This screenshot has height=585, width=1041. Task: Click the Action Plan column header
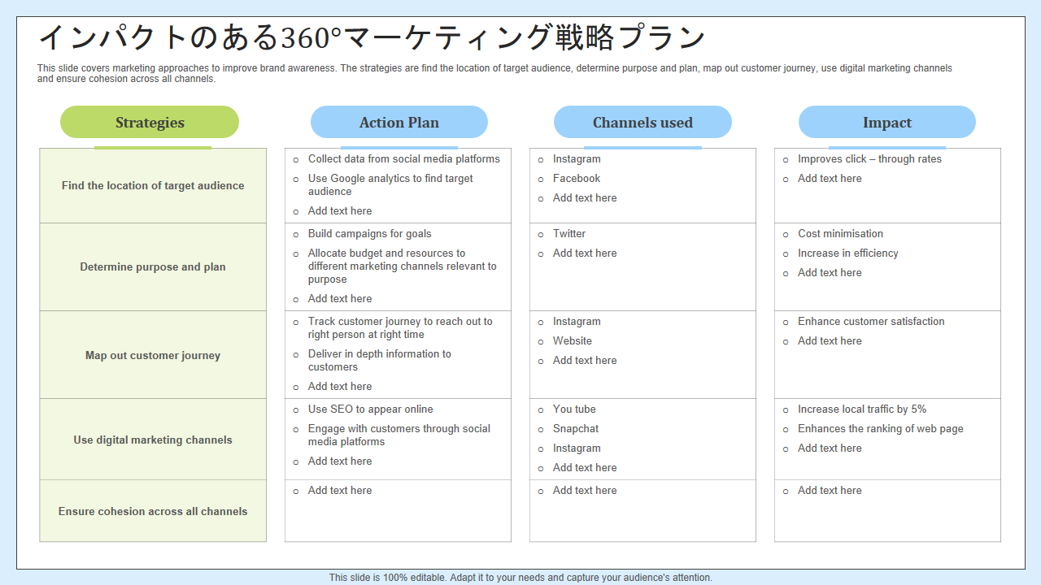click(x=399, y=123)
